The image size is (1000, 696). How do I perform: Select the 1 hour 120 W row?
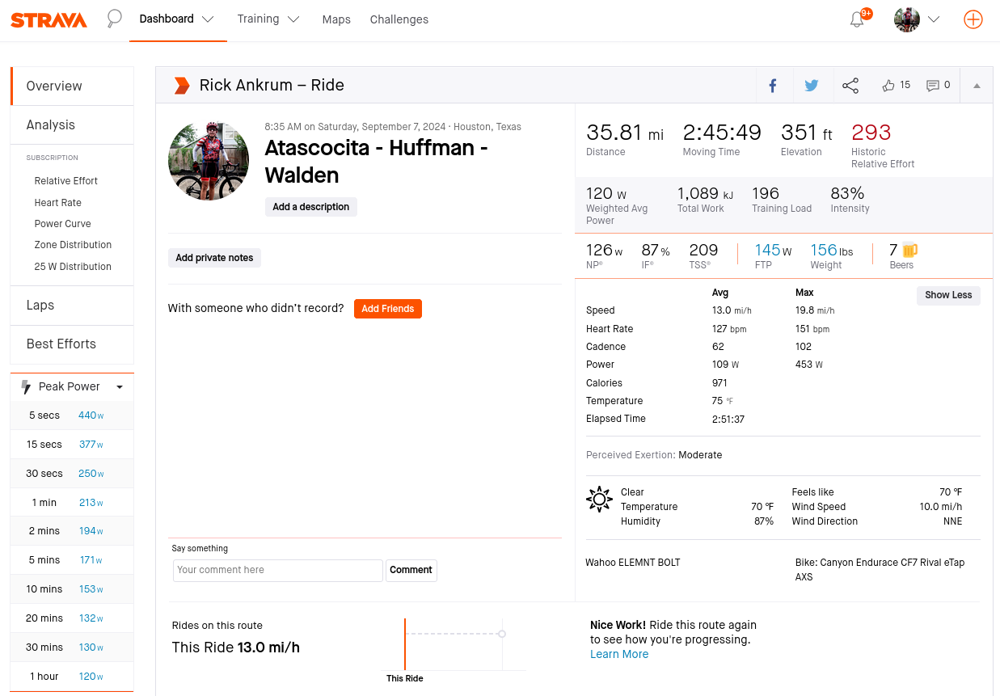click(x=72, y=677)
